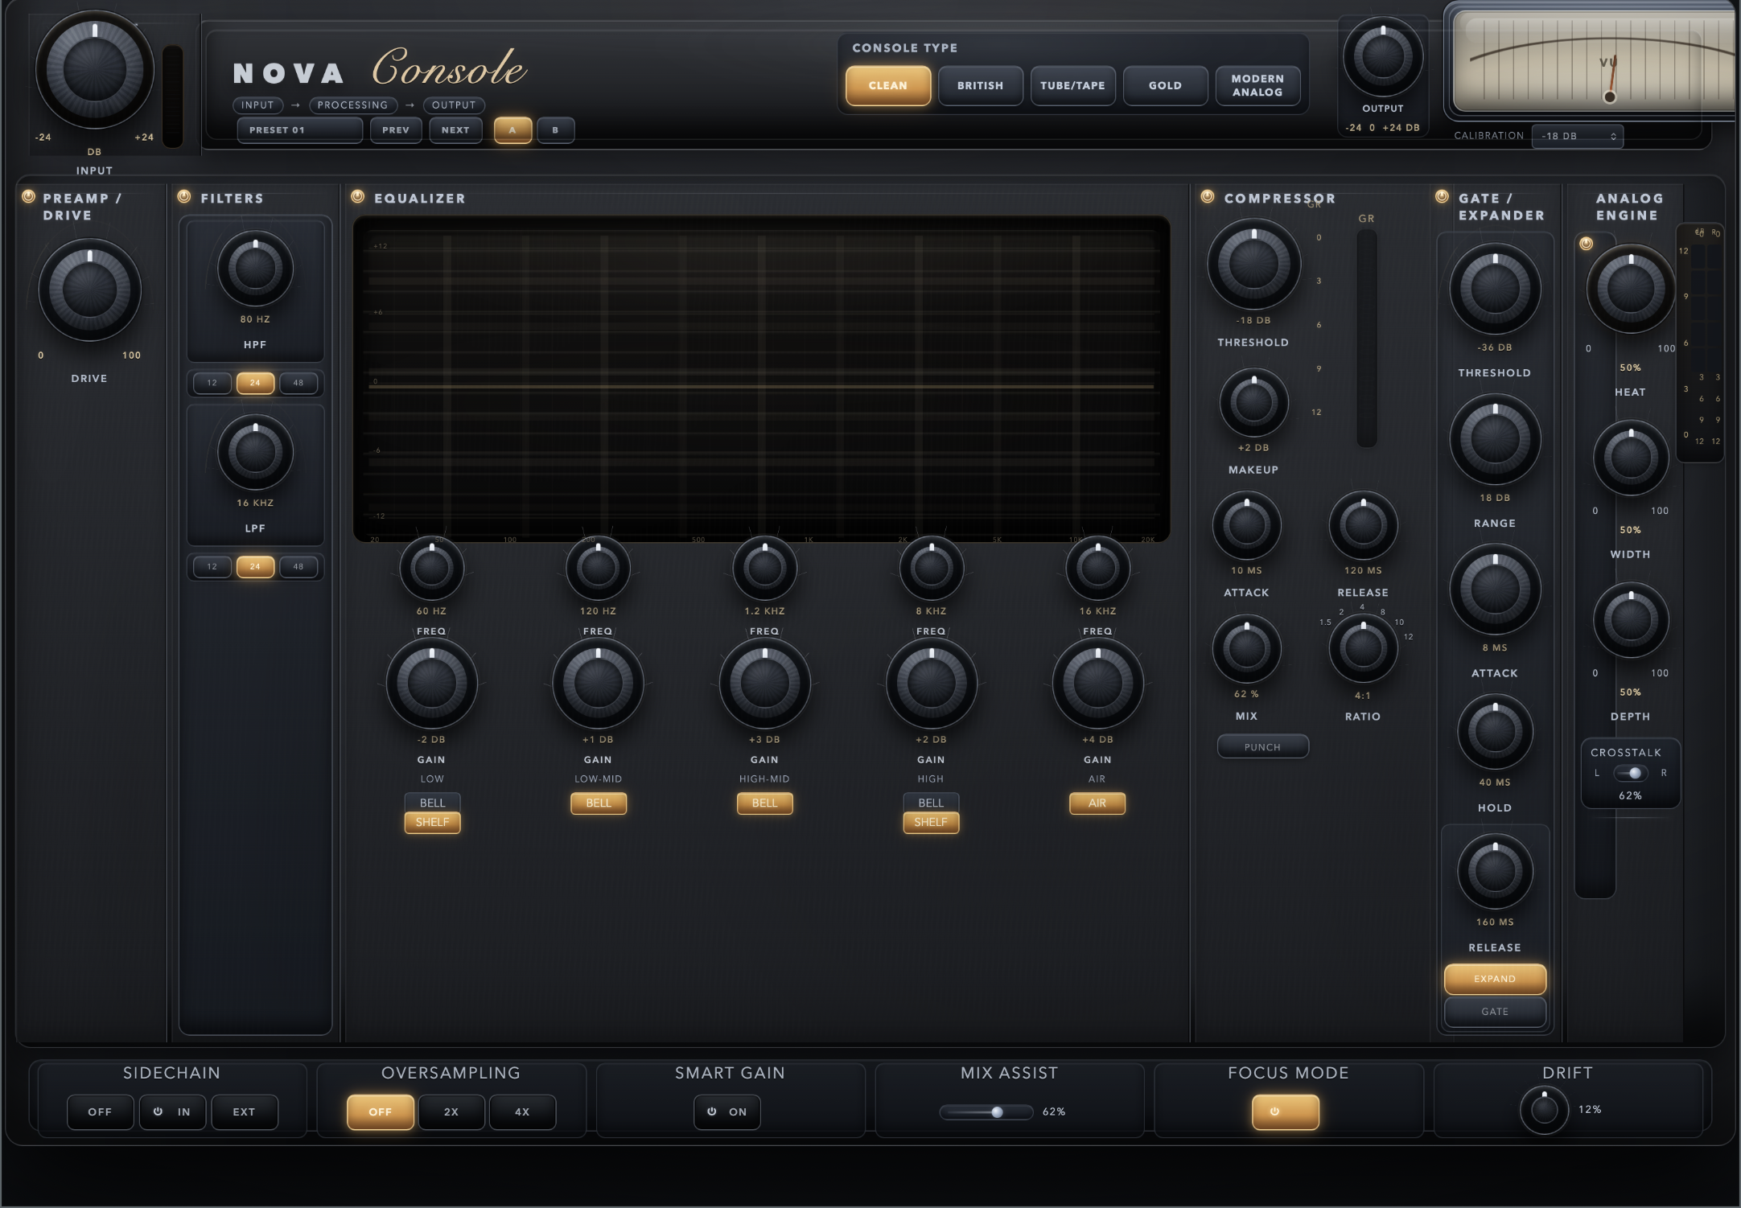Set High band to Shelf
This screenshot has height=1208, width=1741.
[x=931, y=822]
